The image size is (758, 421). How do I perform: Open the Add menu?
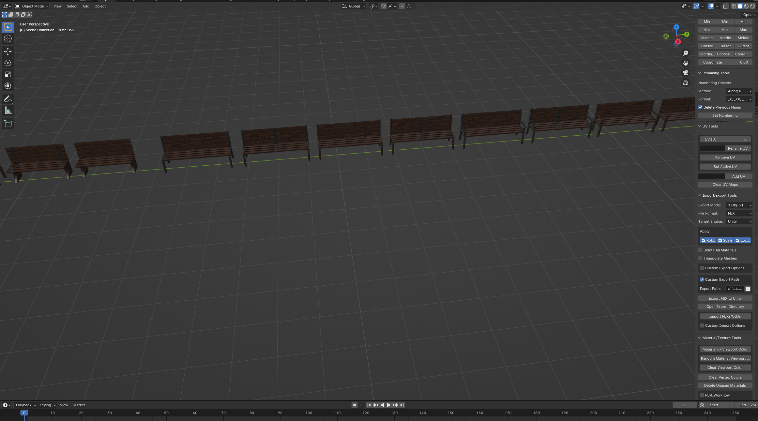86,6
